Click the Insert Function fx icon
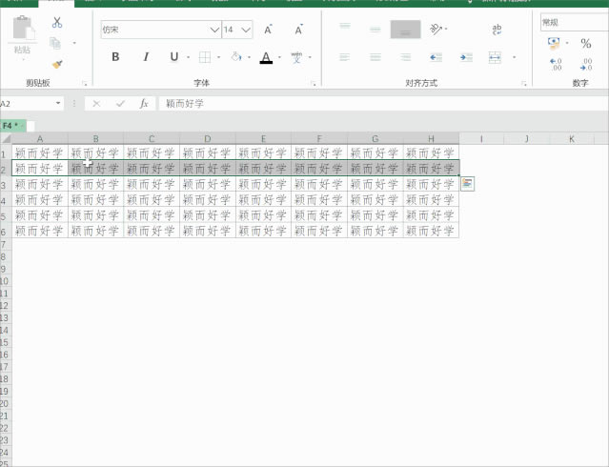This screenshot has width=609, height=467. [x=144, y=103]
